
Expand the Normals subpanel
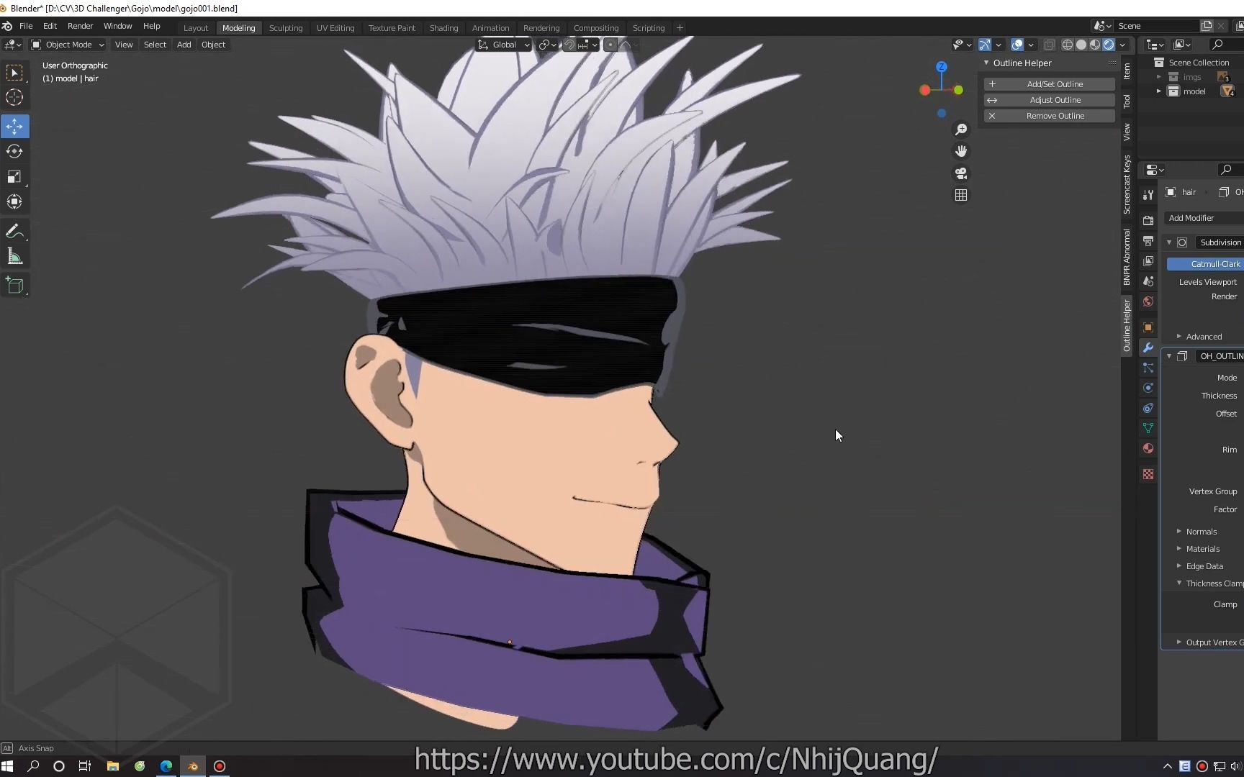(1178, 531)
